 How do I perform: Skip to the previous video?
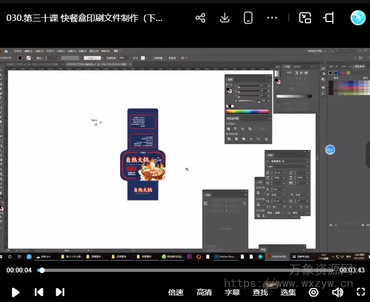[39, 292]
